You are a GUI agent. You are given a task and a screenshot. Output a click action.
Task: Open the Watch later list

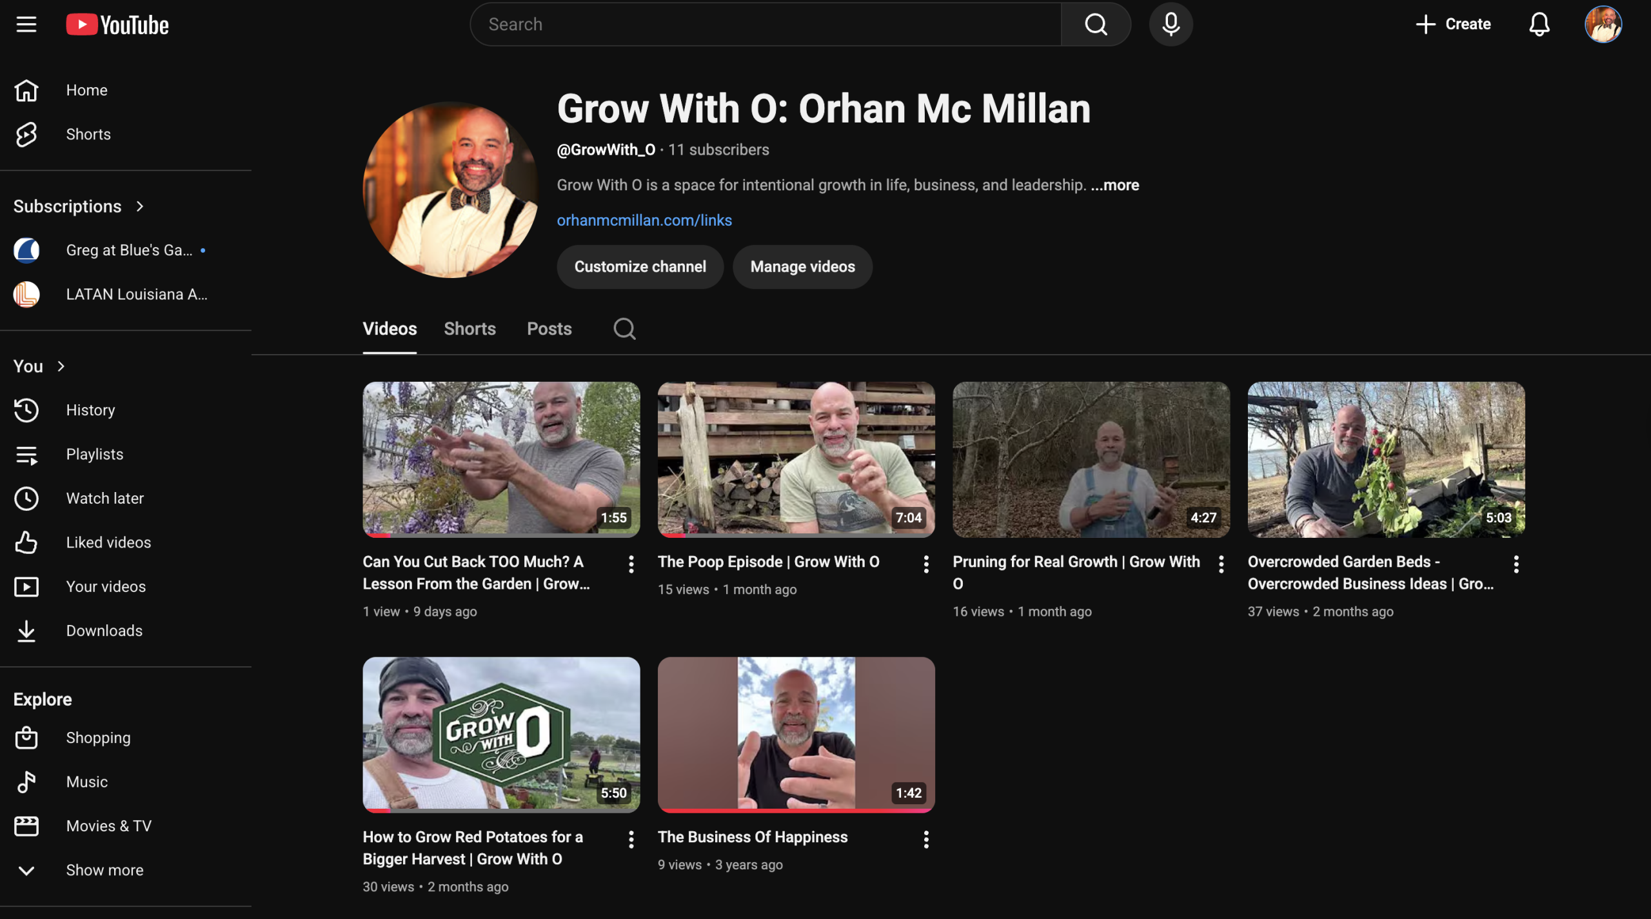(105, 498)
